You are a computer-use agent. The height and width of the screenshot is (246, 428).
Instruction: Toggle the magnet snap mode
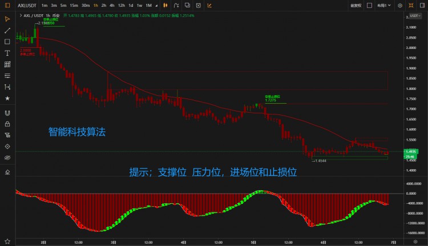coord(7,113)
